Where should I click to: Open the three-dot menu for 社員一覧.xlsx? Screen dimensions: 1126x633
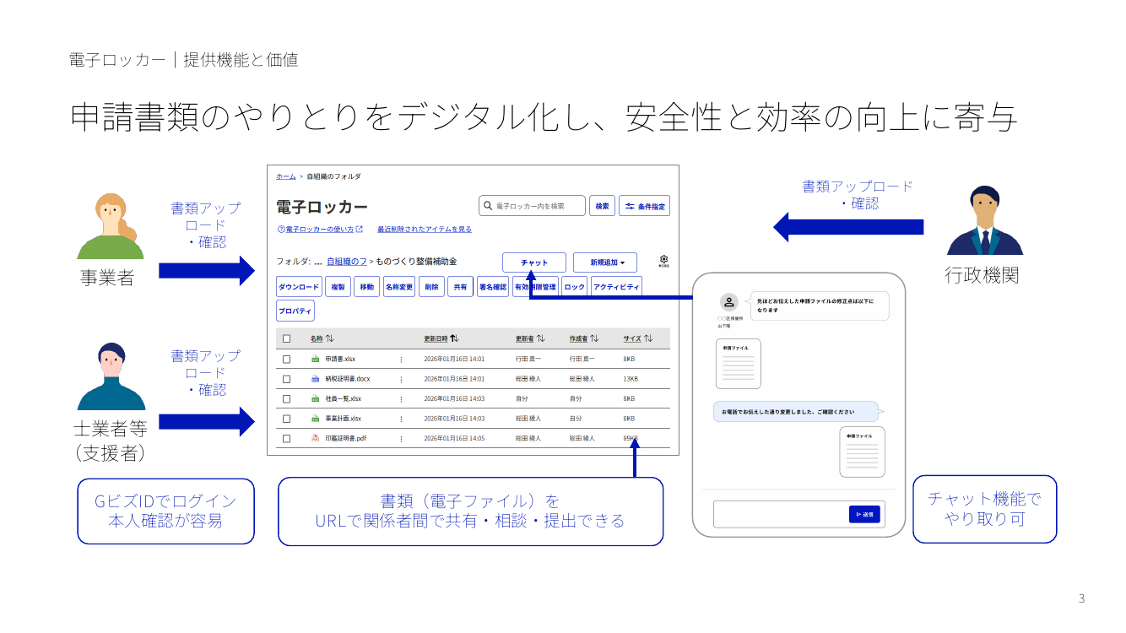point(401,398)
